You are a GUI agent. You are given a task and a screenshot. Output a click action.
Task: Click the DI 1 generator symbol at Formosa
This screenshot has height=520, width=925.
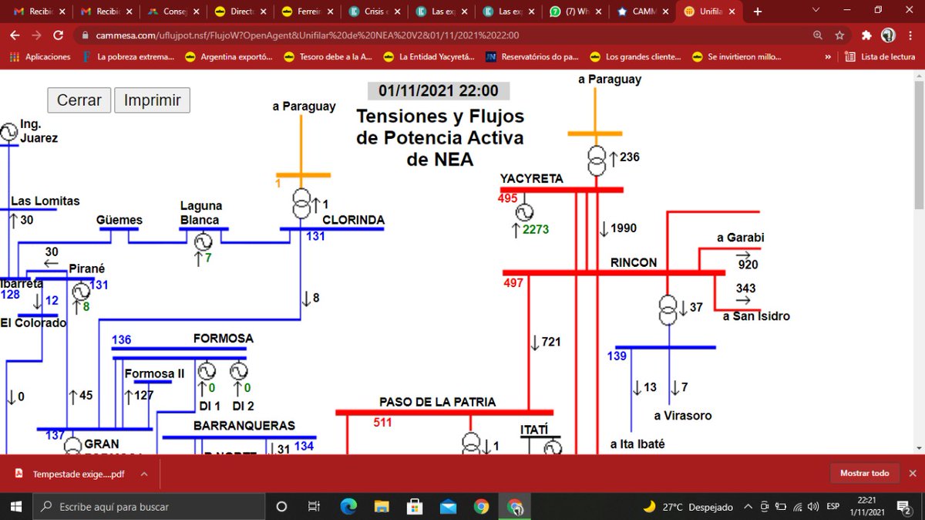[x=207, y=372]
